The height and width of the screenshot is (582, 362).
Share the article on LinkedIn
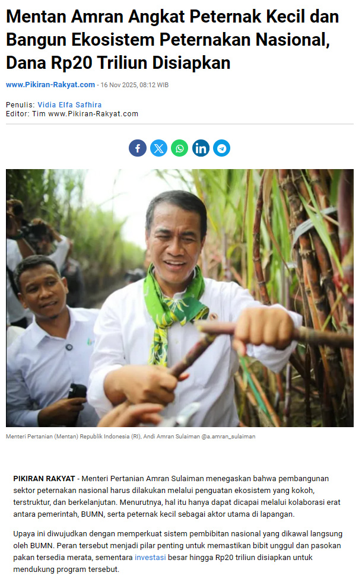201,148
